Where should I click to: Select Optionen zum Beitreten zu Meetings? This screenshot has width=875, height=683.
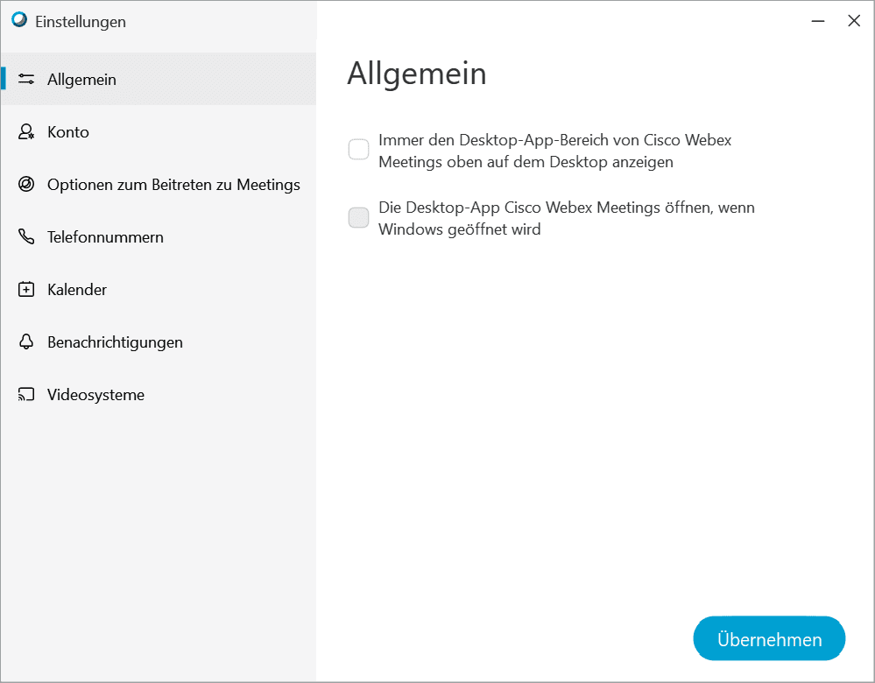159,184
